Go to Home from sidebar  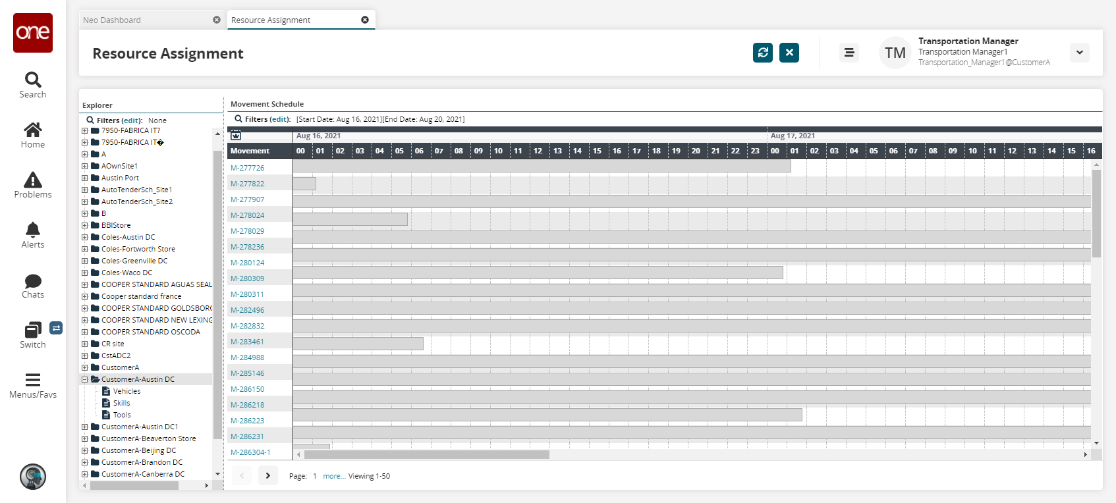[33, 136]
